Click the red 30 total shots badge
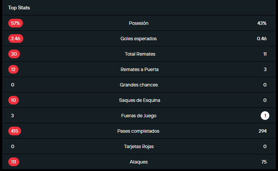278x171 pixels. coord(14,54)
